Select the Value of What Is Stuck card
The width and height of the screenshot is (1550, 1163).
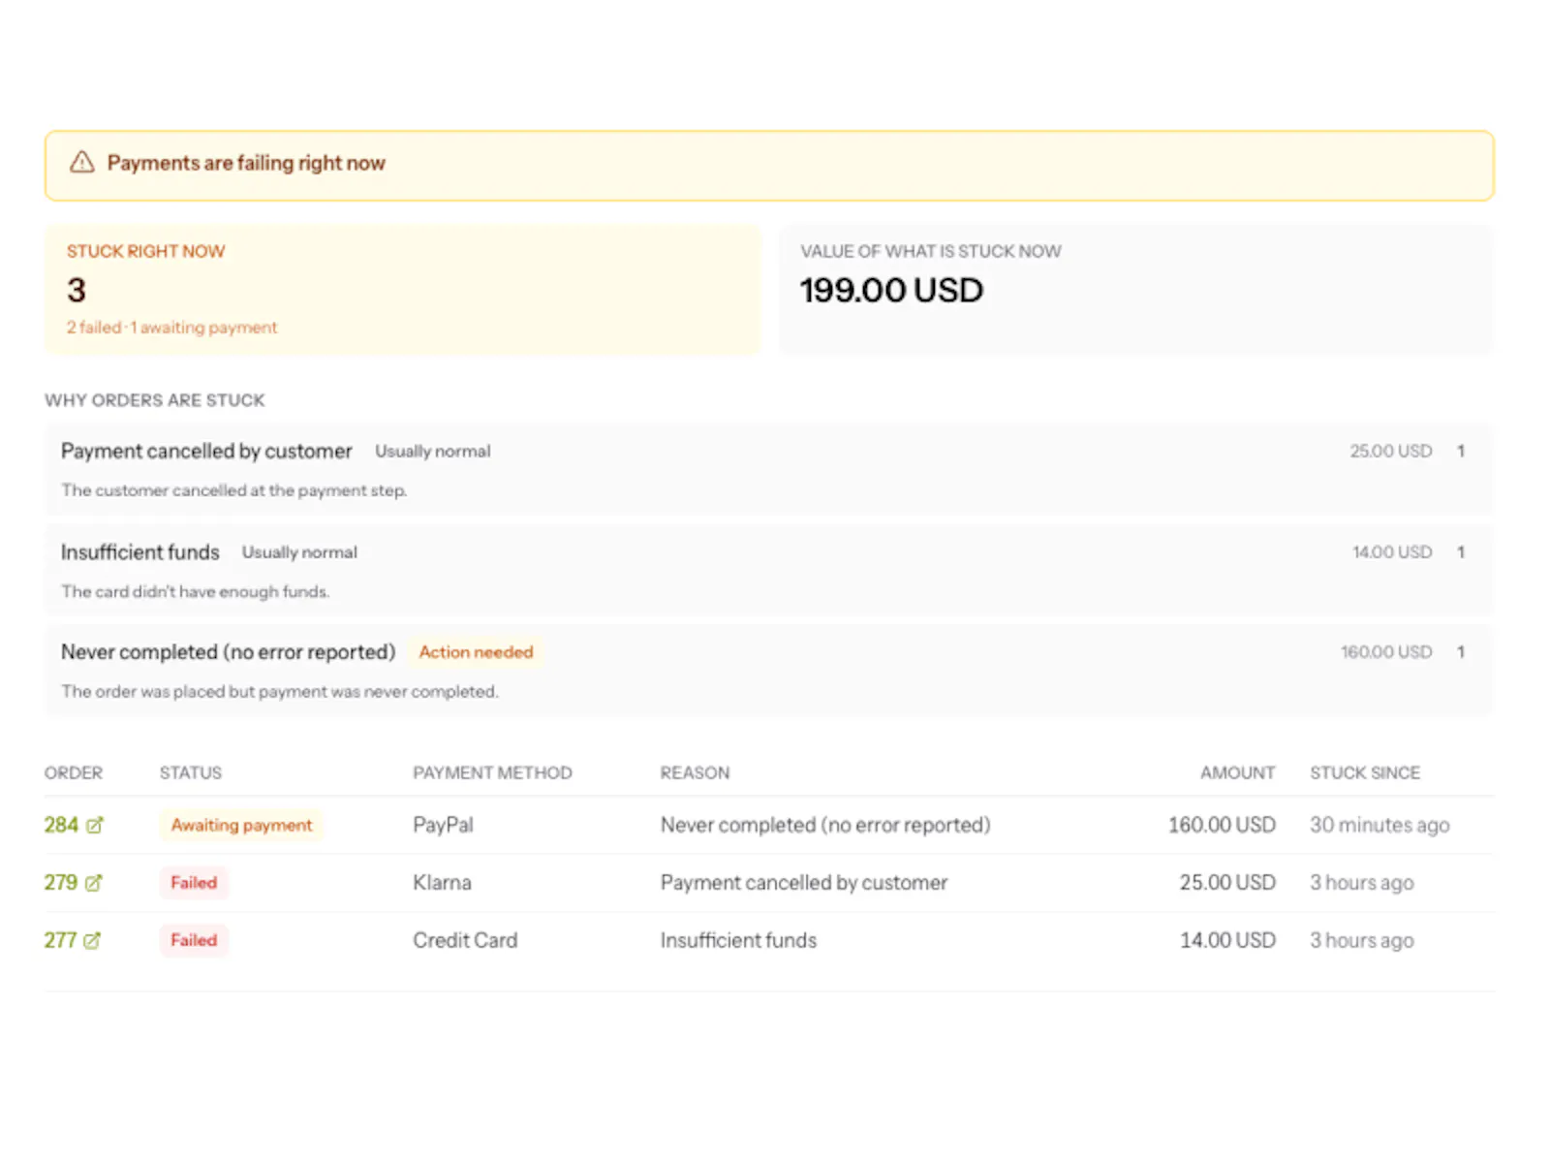[x=1136, y=290]
